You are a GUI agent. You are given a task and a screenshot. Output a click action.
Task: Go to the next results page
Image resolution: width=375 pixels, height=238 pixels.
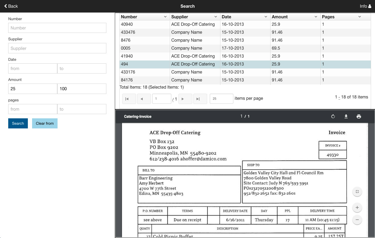tap(185, 99)
